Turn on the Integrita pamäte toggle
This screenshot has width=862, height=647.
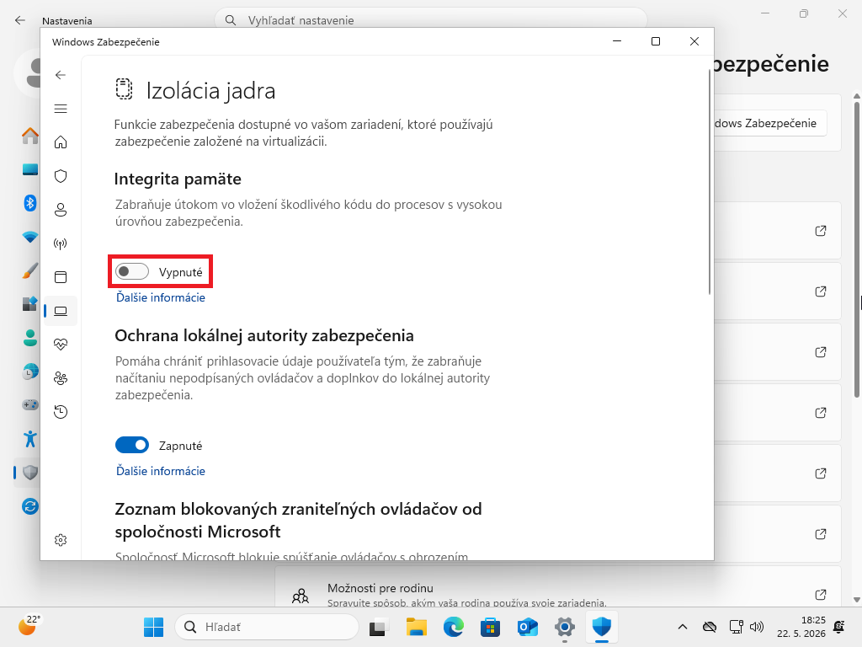132,271
